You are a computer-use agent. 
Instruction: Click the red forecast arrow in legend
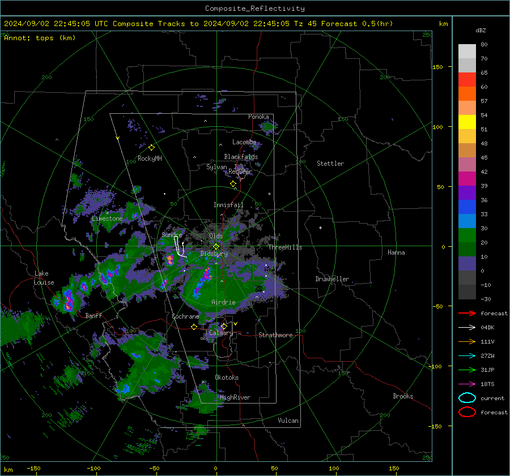click(x=467, y=313)
